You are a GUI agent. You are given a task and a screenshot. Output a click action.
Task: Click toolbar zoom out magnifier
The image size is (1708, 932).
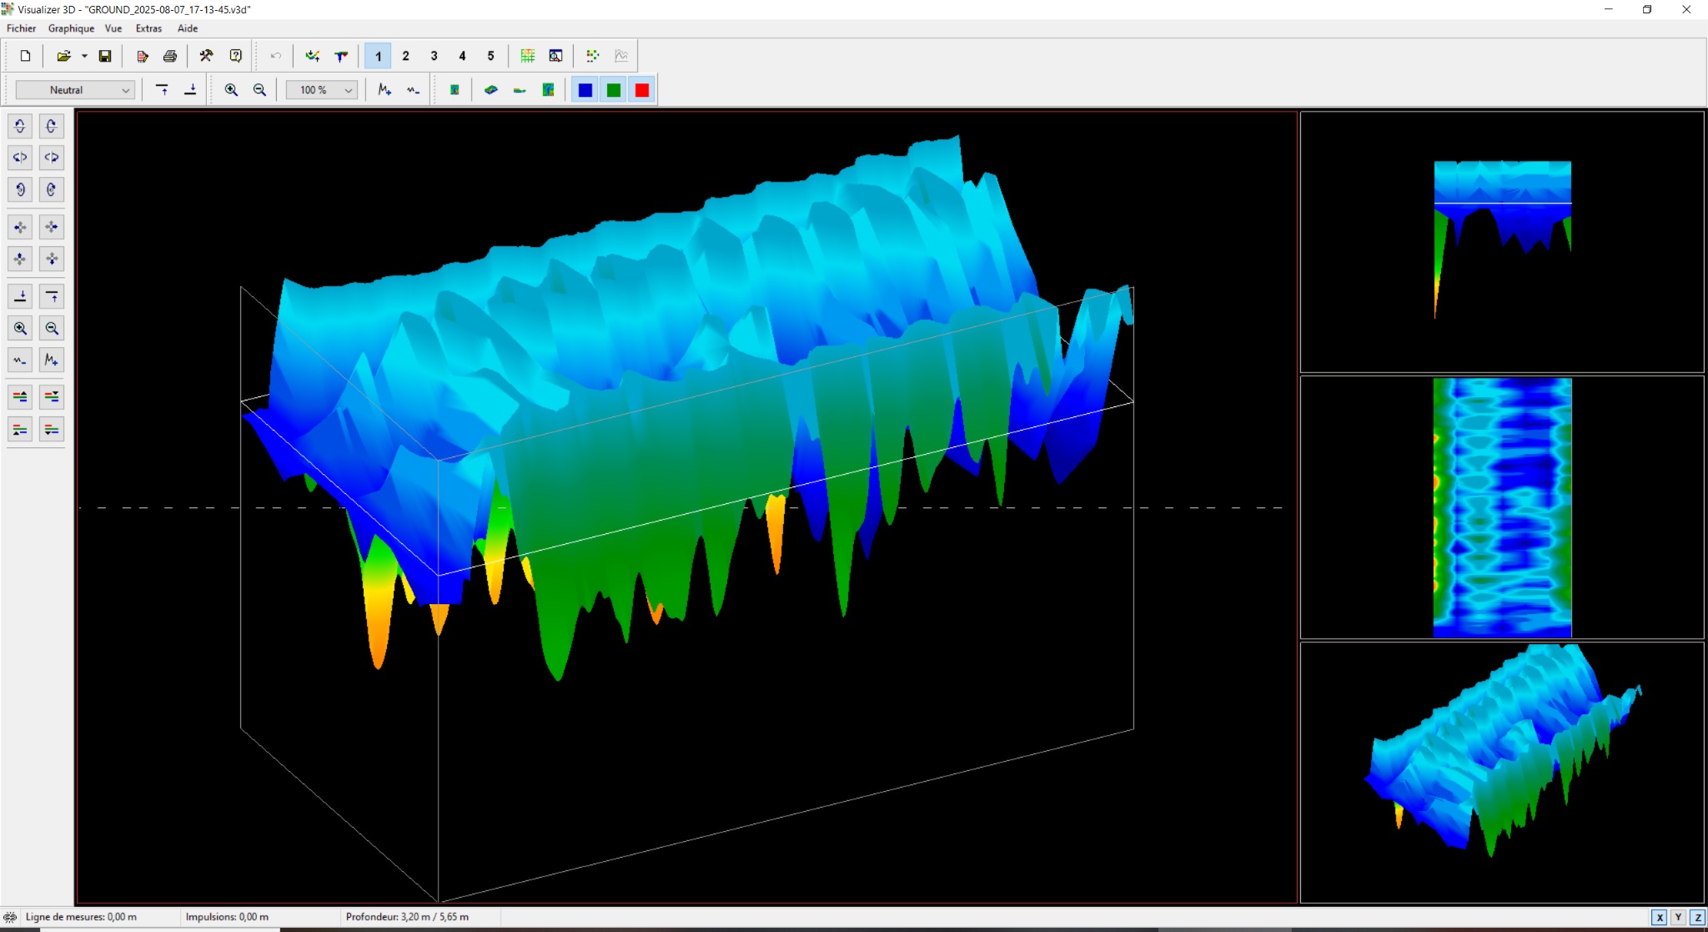(x=259, y=90)
